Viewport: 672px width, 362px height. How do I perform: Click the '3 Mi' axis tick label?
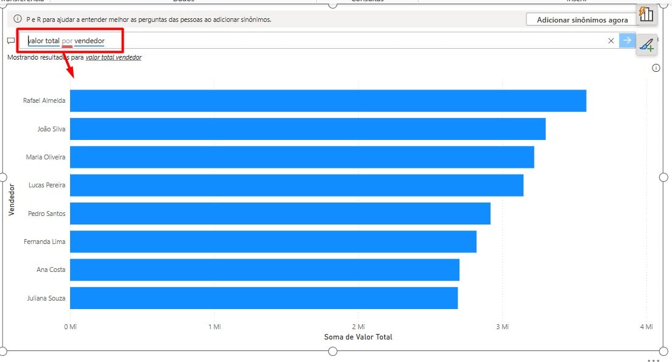503,327
